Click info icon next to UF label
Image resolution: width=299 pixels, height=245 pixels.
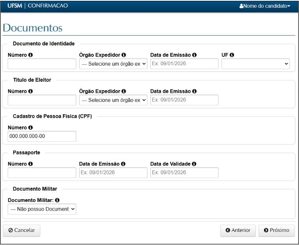click(x=232, y=55)
